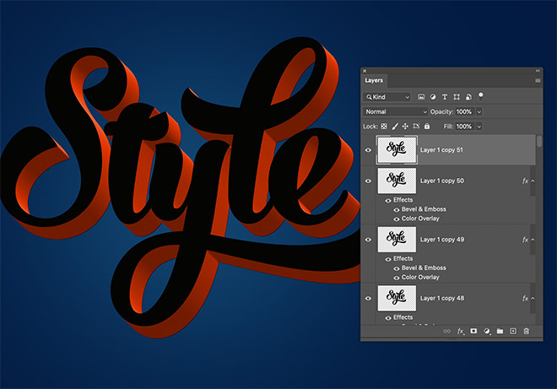Viewport: 557px width, 389px height.
Task: Collapse effects list on Layer 1 copy 50
Action: [x=532, y=181]
